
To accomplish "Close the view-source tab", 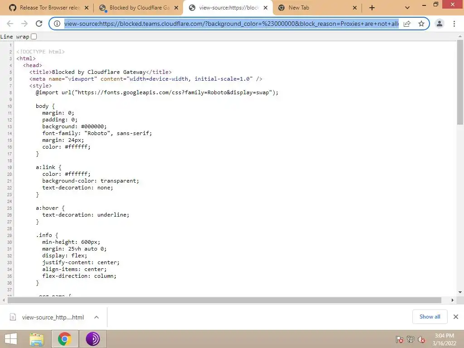I will [266, 8].
